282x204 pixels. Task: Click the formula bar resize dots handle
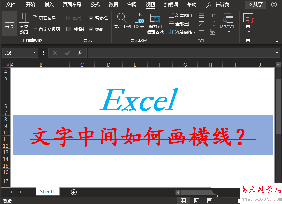43,53
